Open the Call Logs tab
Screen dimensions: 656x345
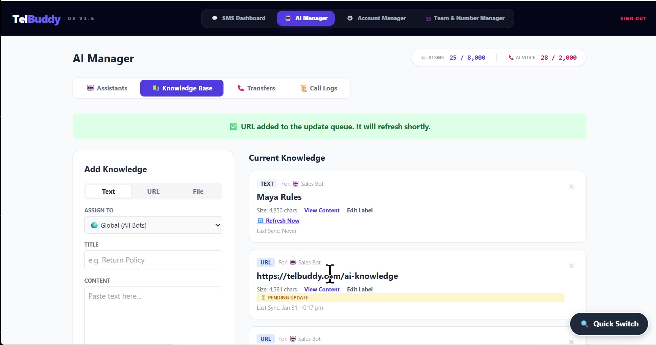[319, 88]
